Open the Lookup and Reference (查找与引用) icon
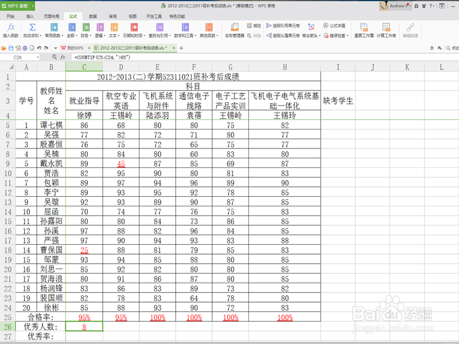Screen dimensions: 459x344 160,27
